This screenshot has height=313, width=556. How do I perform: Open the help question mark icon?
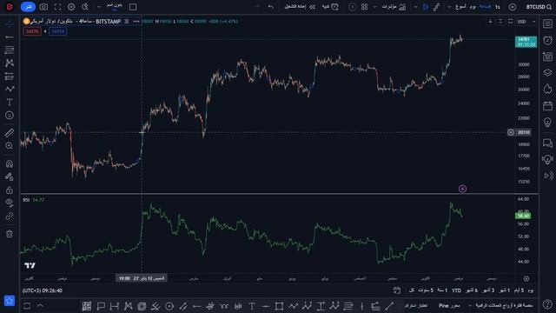(547, 304)
